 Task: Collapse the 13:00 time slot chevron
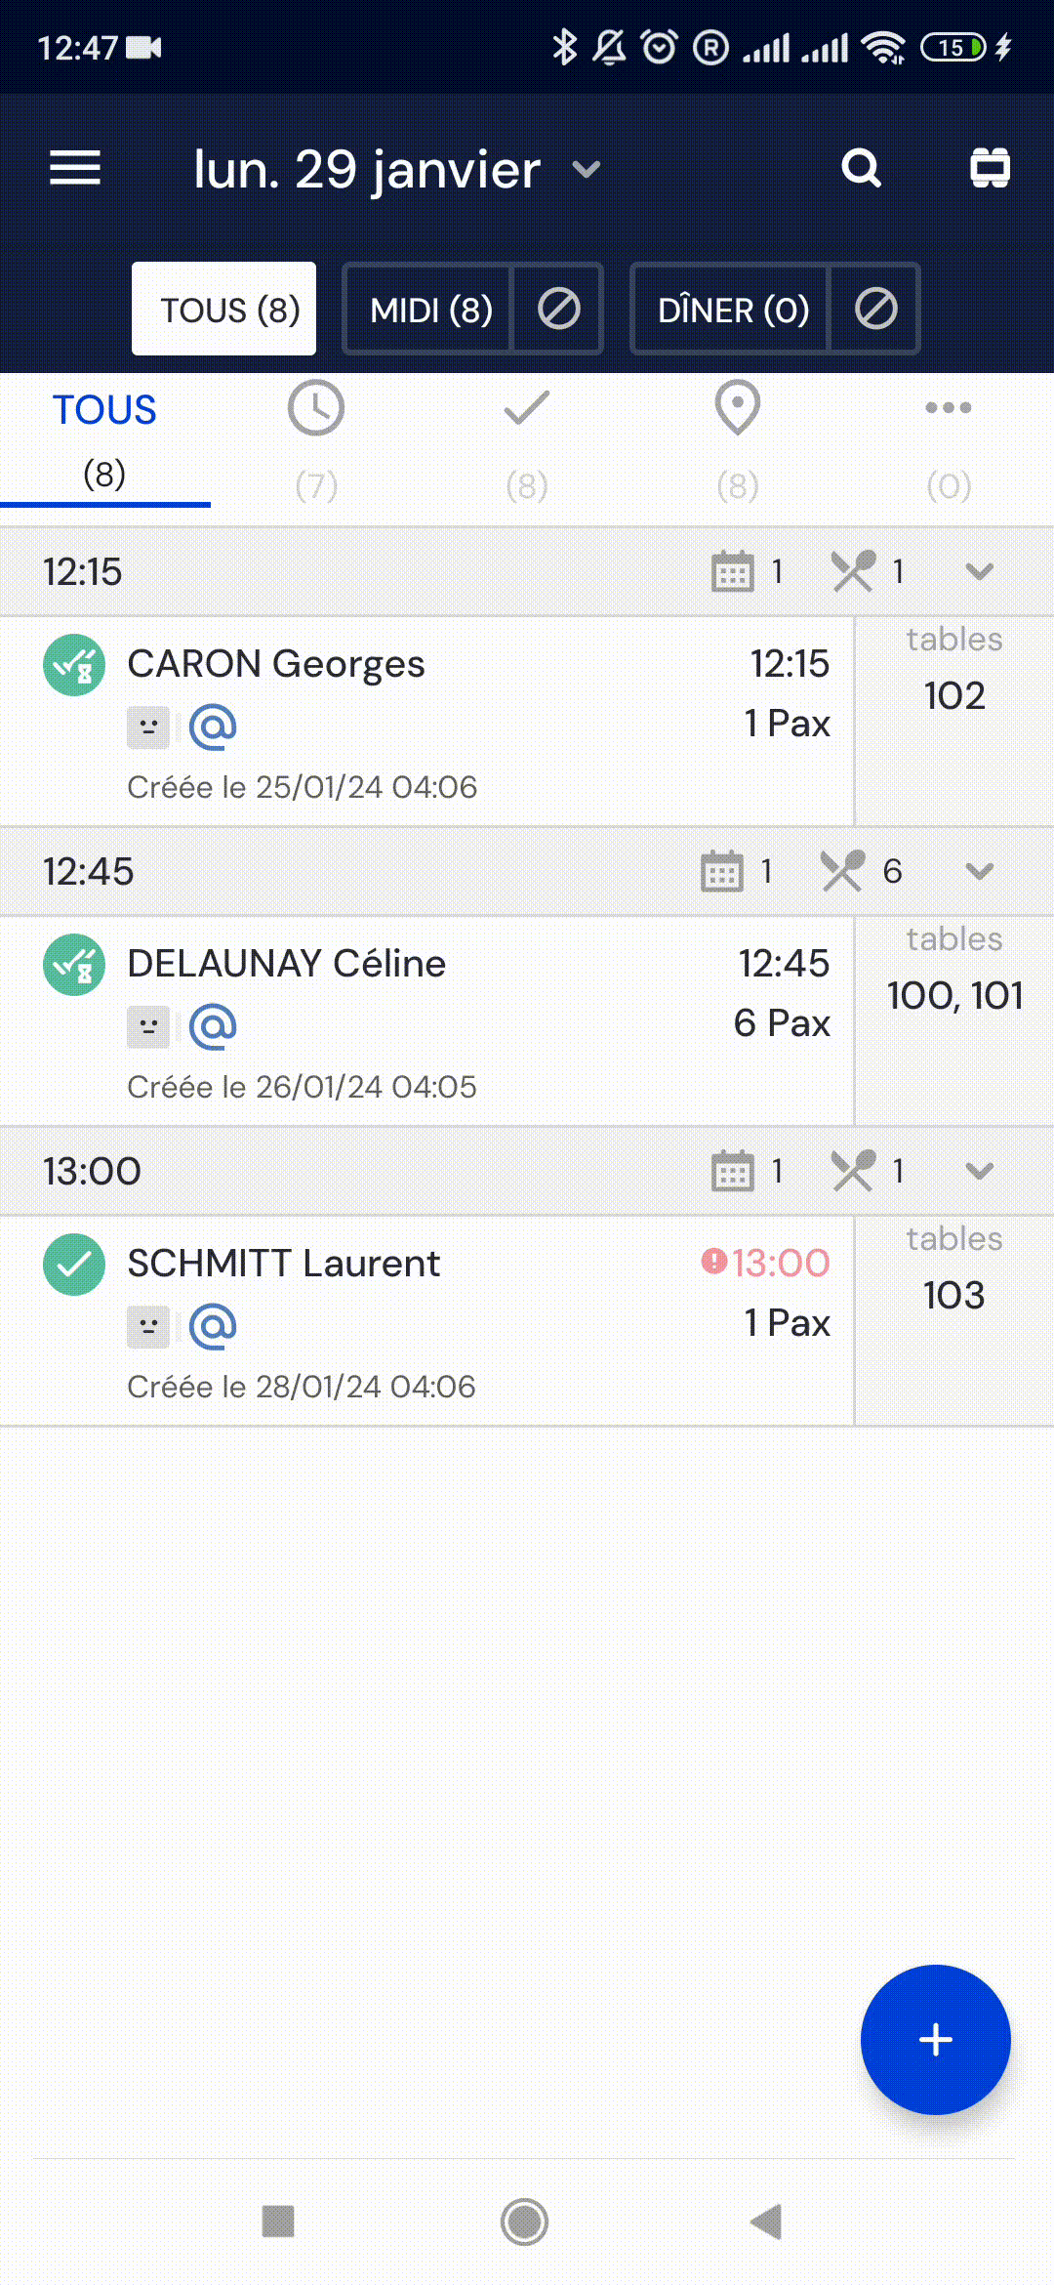coord(980,1171)
